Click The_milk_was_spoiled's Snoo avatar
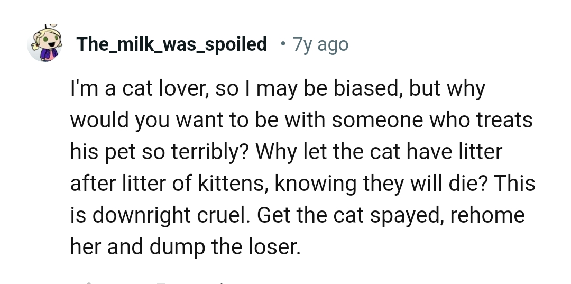571x284 pixels. click(x=44, y=44)
